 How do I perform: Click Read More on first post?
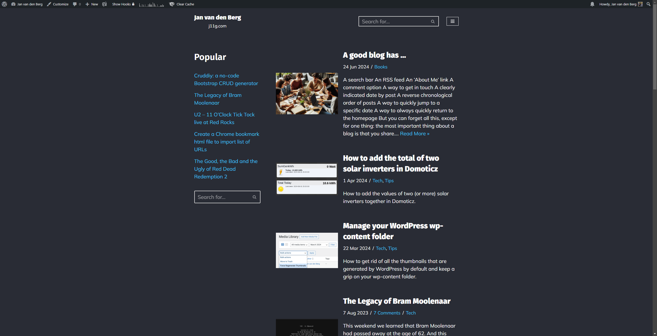414,134
